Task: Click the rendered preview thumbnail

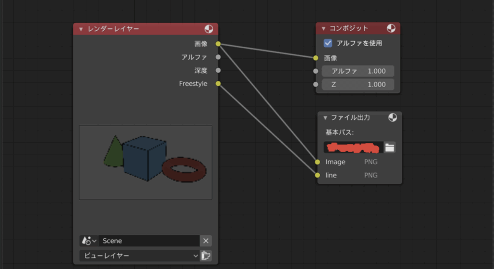Action: tap(145, 162)
